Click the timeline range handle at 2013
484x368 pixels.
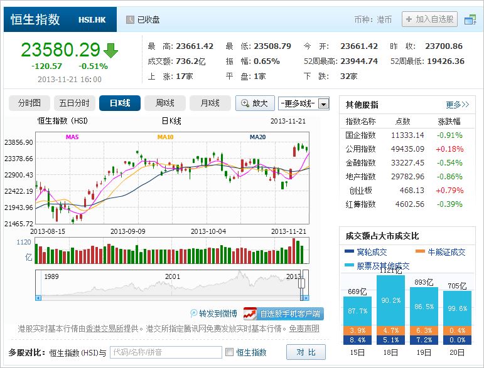point(302,283)
